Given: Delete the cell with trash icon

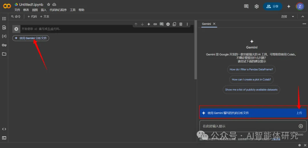Looking at the screenshot, I should tap(181, 24).
